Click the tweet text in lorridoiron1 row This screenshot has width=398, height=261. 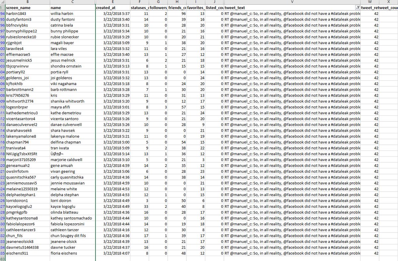(x=292, y=200)
